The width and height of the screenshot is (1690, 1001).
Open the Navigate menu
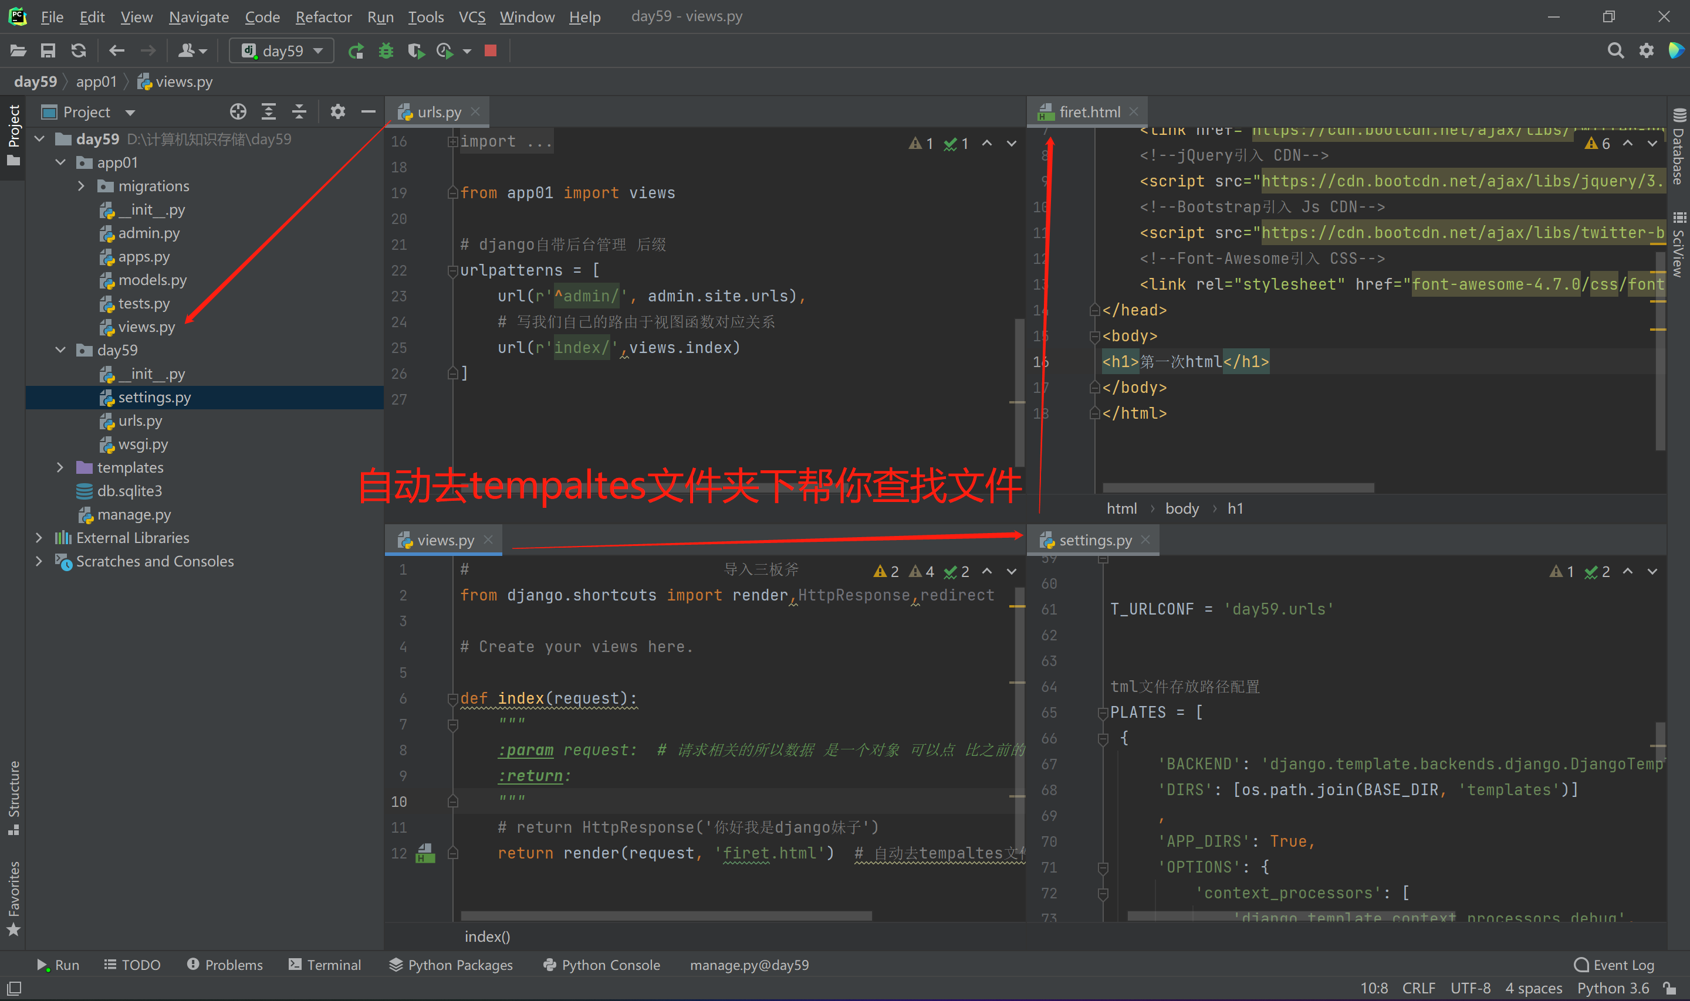click(198, 17)
